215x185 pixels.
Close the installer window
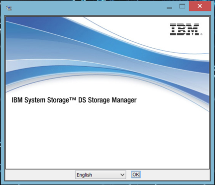200,6
